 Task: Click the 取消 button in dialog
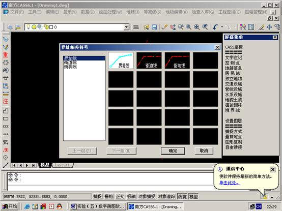[204, 151]
